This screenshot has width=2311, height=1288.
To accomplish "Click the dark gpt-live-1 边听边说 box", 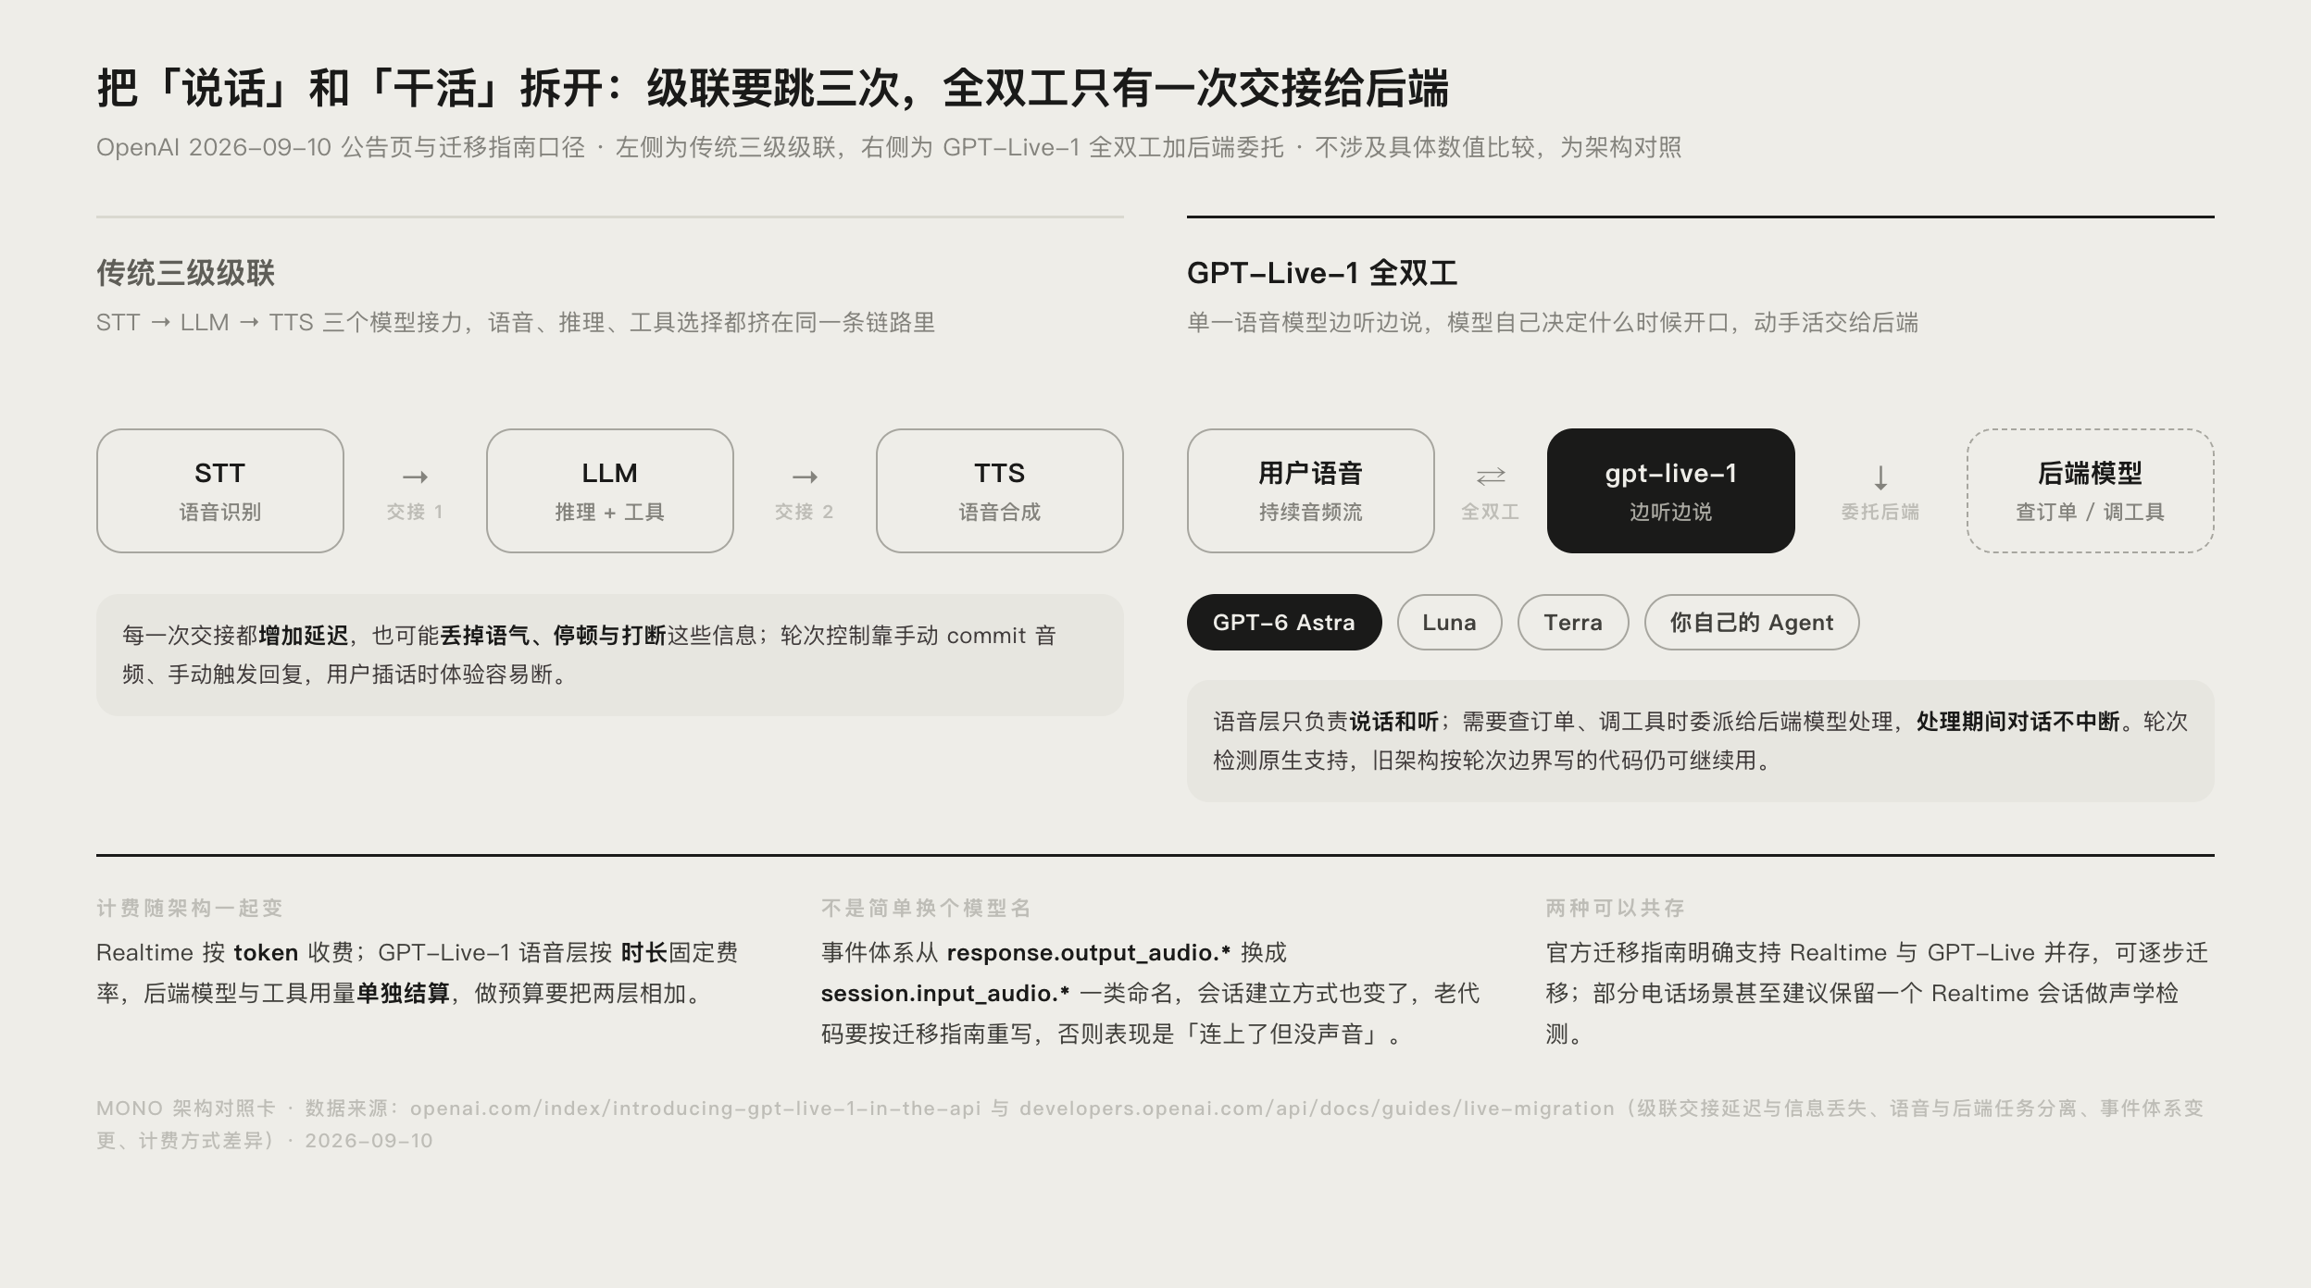I will tap(1671, 490).
